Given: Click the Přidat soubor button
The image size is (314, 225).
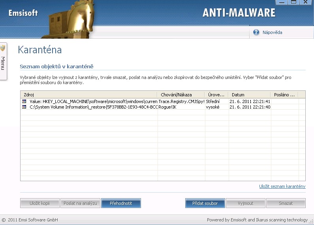Looking at the screenshot, I should click(x=205, y=203).
